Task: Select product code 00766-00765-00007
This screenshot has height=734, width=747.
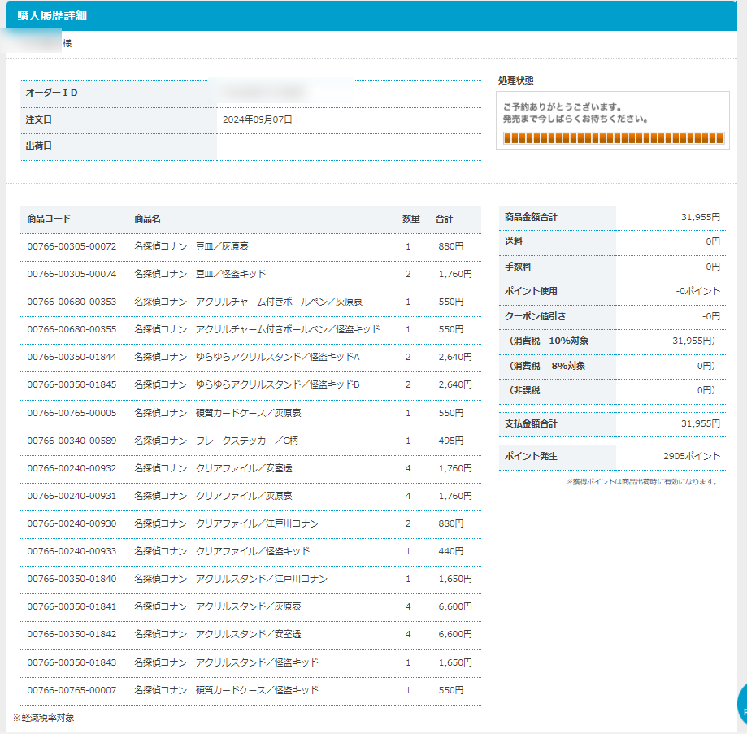Action: click(x=72, y=690)
